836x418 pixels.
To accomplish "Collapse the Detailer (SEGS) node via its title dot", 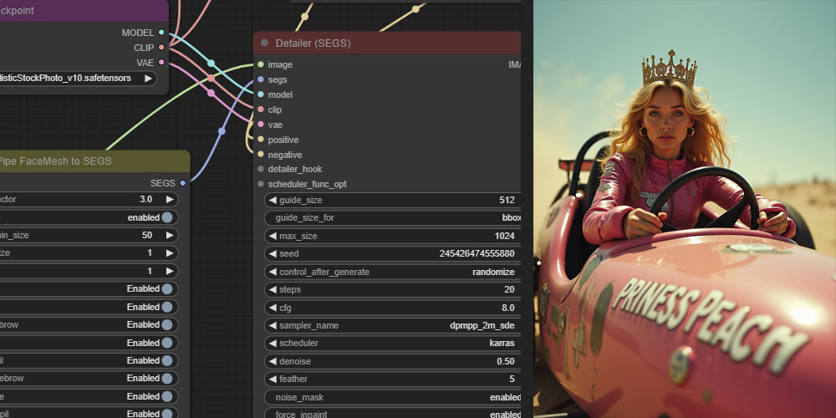I will [264, 43].
